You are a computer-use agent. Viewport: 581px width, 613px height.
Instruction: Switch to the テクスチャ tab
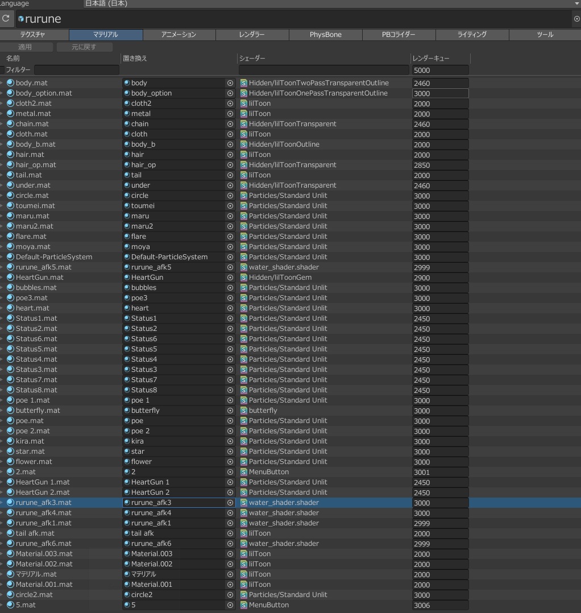click(x=32, y=35)
